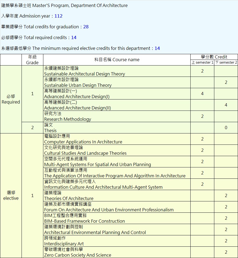238x258 pixels.
Task: Select the Thesis course row
Action: pyautogui.click(x=117, y=128)
